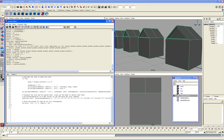
Task: Click the persp camera icon in Outliner
Action: click(x=178, y=86)
